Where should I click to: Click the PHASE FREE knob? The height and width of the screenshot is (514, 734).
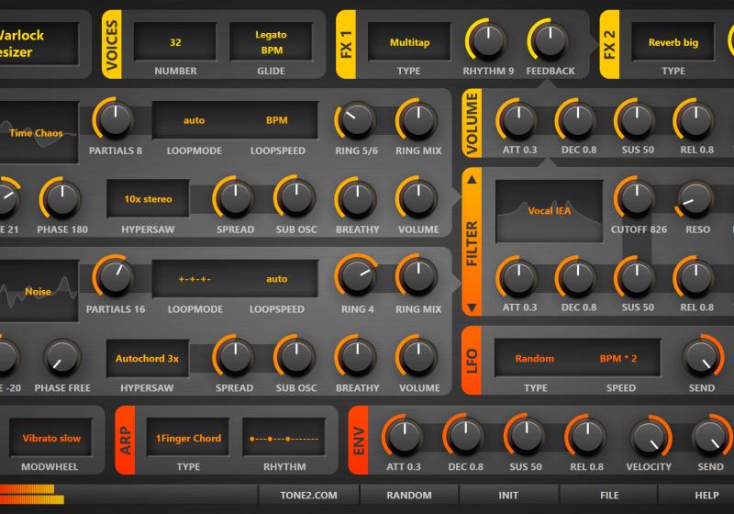(x=61, y=358)
